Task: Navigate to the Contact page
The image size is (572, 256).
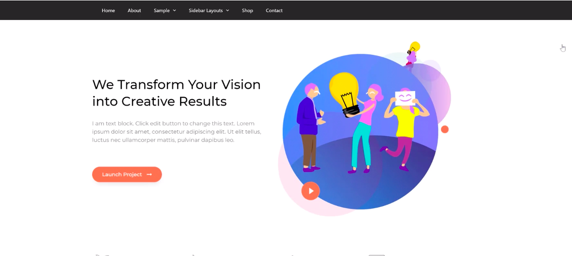Action: [274, 10]
